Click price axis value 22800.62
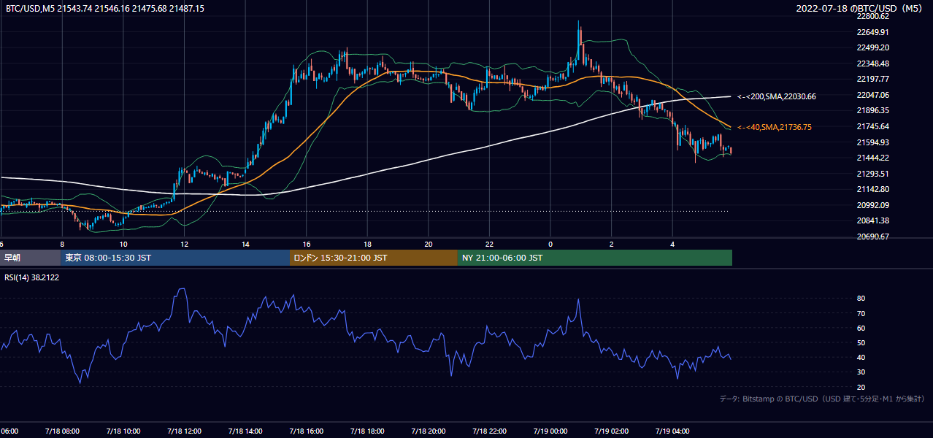This screenshot has width=933, height=438. click(873, 16)
